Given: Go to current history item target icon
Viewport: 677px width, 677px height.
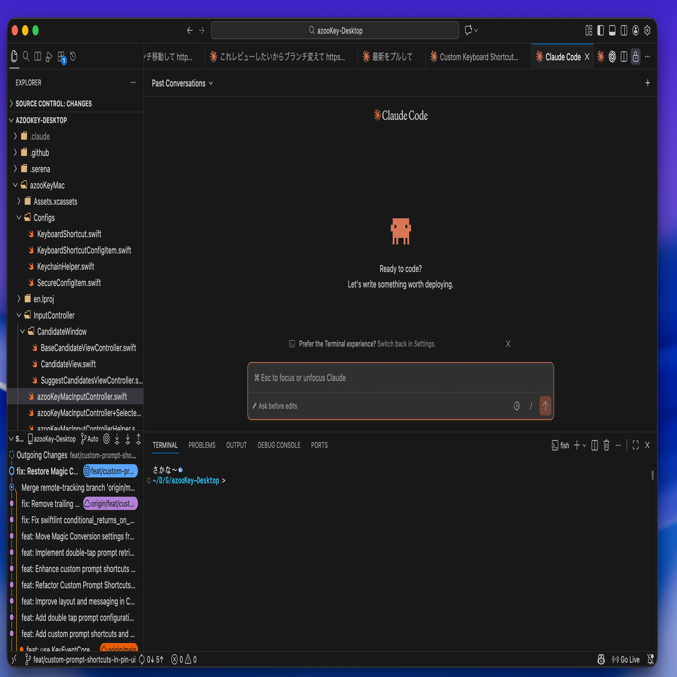Looking at the screenshot, I should (x=106, y=439).
